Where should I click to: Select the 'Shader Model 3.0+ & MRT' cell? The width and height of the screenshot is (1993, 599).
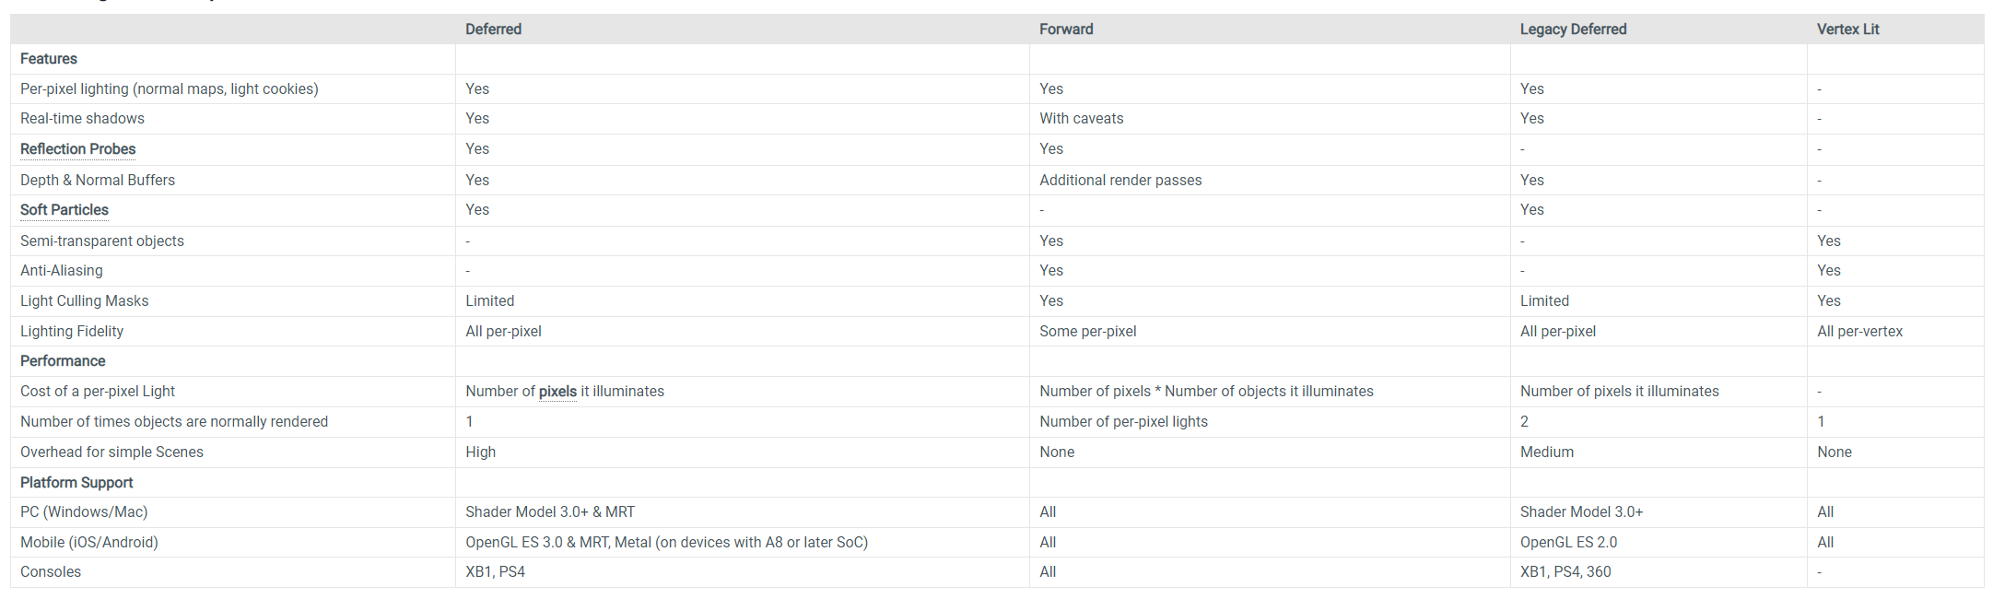coord(550,512)
